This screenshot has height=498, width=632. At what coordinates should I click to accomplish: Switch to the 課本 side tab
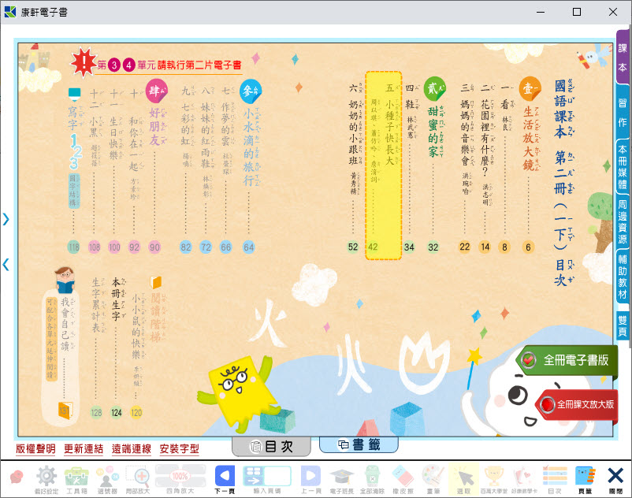pos(623,58)
